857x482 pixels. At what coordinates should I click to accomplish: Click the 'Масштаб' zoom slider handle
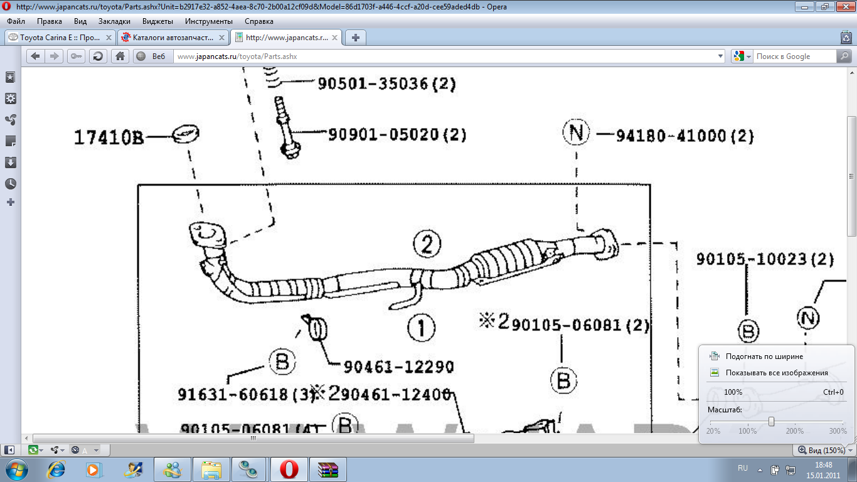pos(771,421)
